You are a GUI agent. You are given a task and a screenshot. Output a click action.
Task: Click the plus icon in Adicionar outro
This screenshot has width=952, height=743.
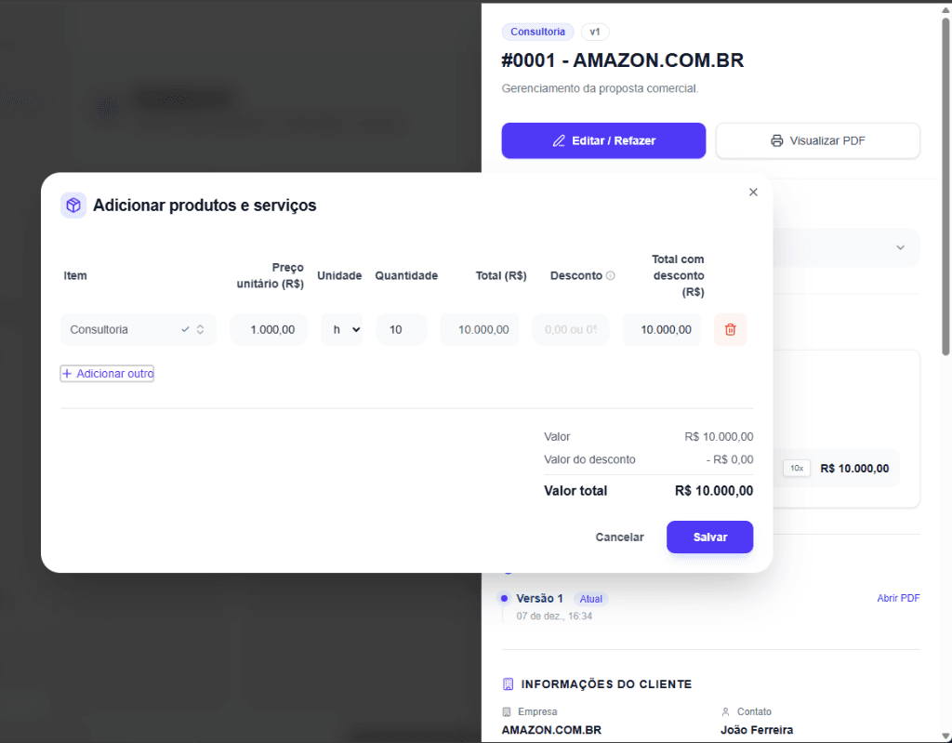click(67, 374)
